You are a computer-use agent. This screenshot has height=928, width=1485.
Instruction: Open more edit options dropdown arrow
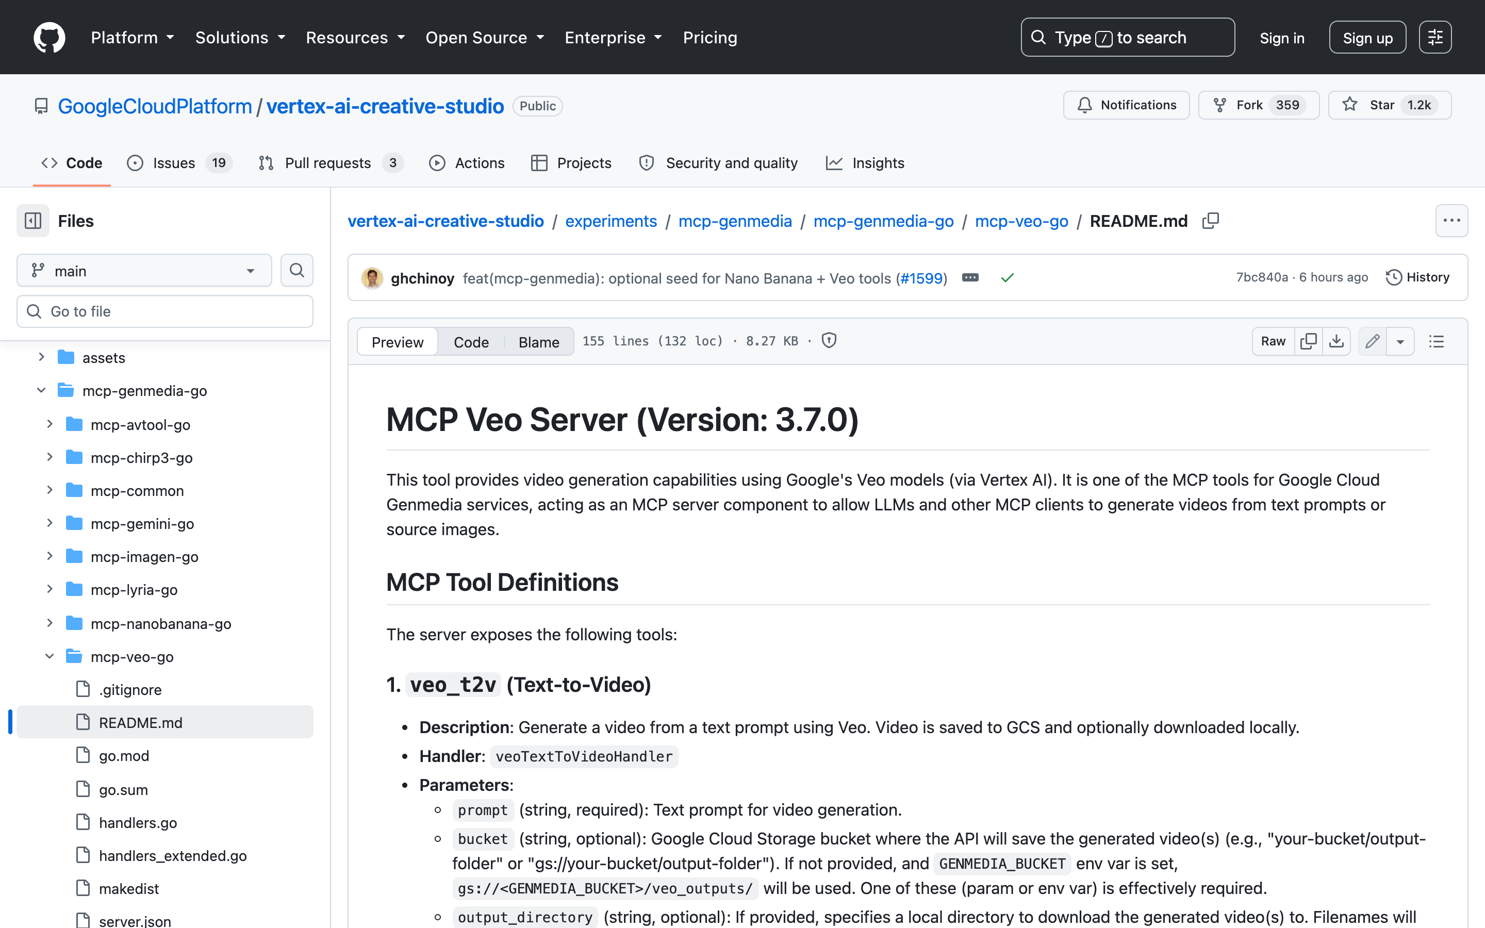pos(1400,341)
